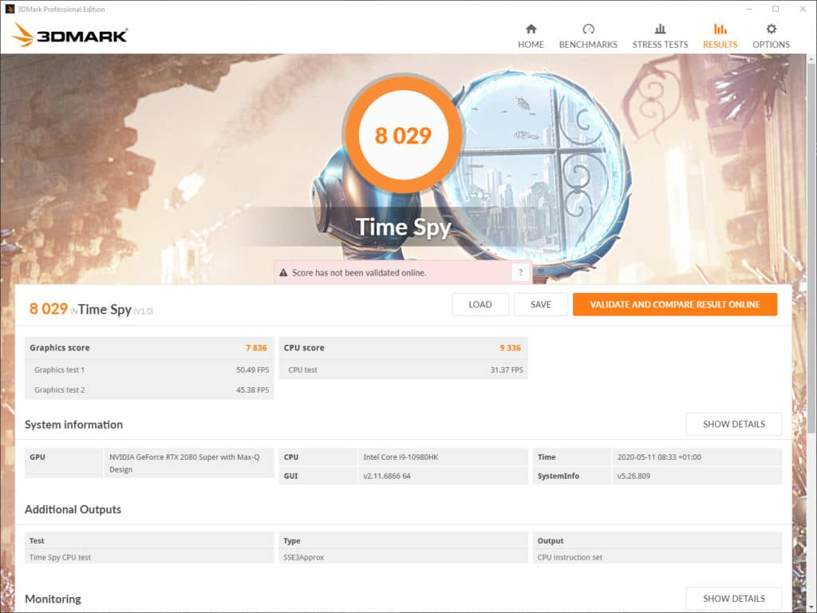Click the Intel Core i9-10980HK text
The height and width of the screenshot is (613, 817).
(x=401, y=457)
